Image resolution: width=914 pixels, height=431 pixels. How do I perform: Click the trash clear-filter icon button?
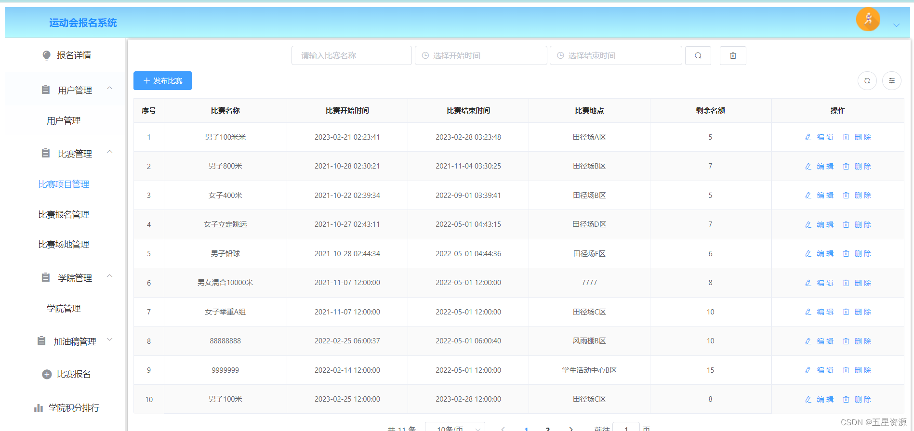733,55
